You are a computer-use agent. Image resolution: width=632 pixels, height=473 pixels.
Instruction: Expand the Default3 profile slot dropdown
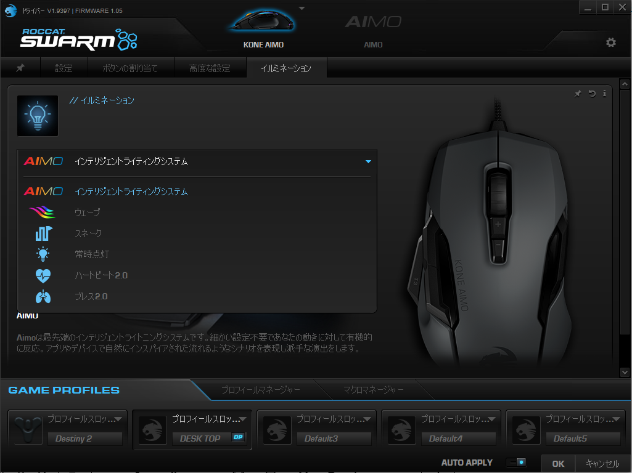coord(367,419)
